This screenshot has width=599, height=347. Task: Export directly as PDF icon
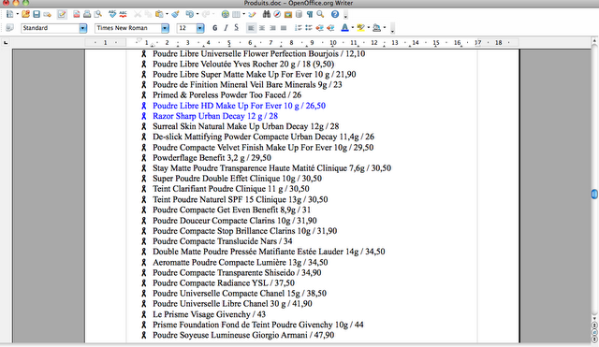(77, 15)
